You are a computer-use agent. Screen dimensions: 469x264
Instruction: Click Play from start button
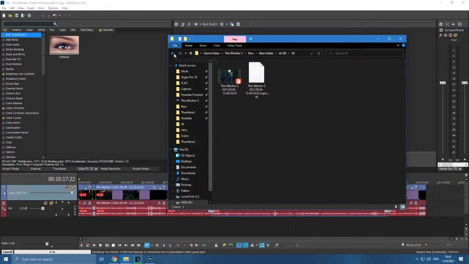pyautogui.click(x=94, y=245)
